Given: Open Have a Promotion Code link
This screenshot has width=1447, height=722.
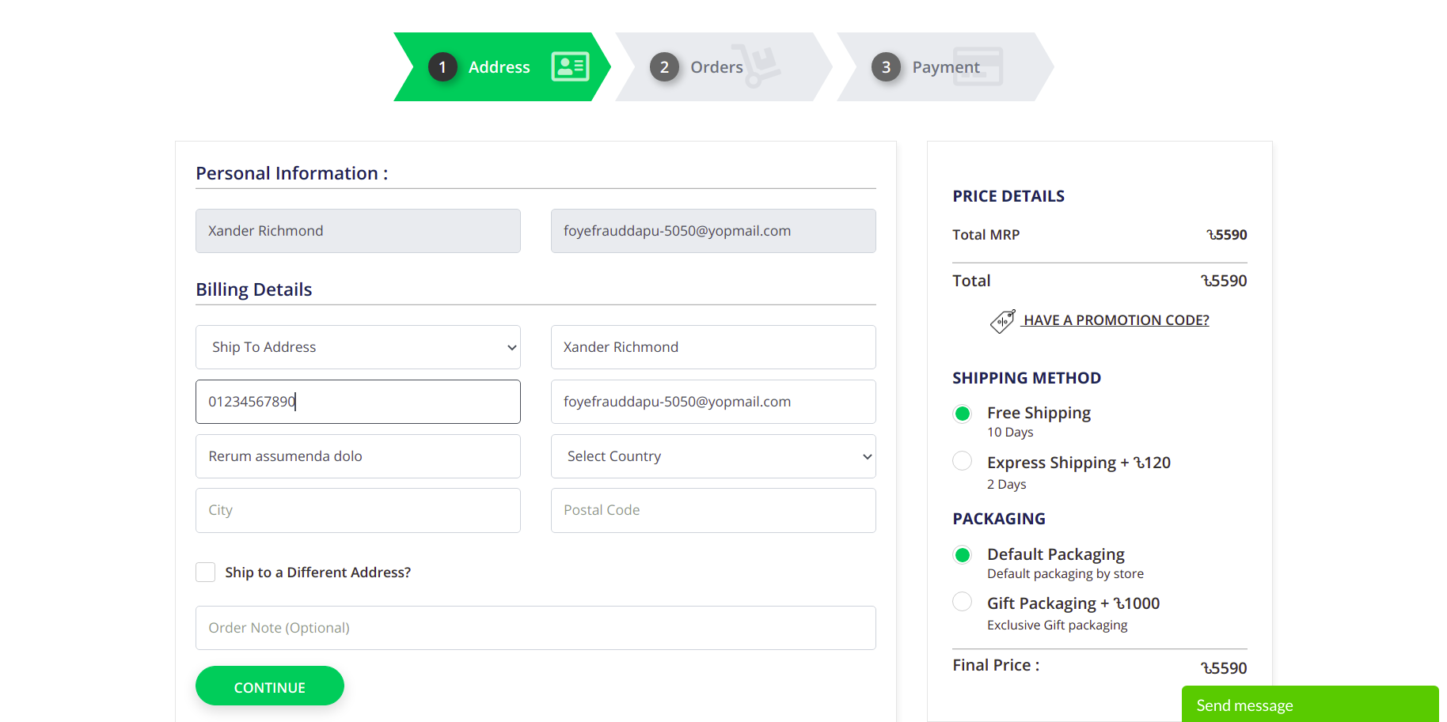Looking at the screenshot, I should point(1116,320).
